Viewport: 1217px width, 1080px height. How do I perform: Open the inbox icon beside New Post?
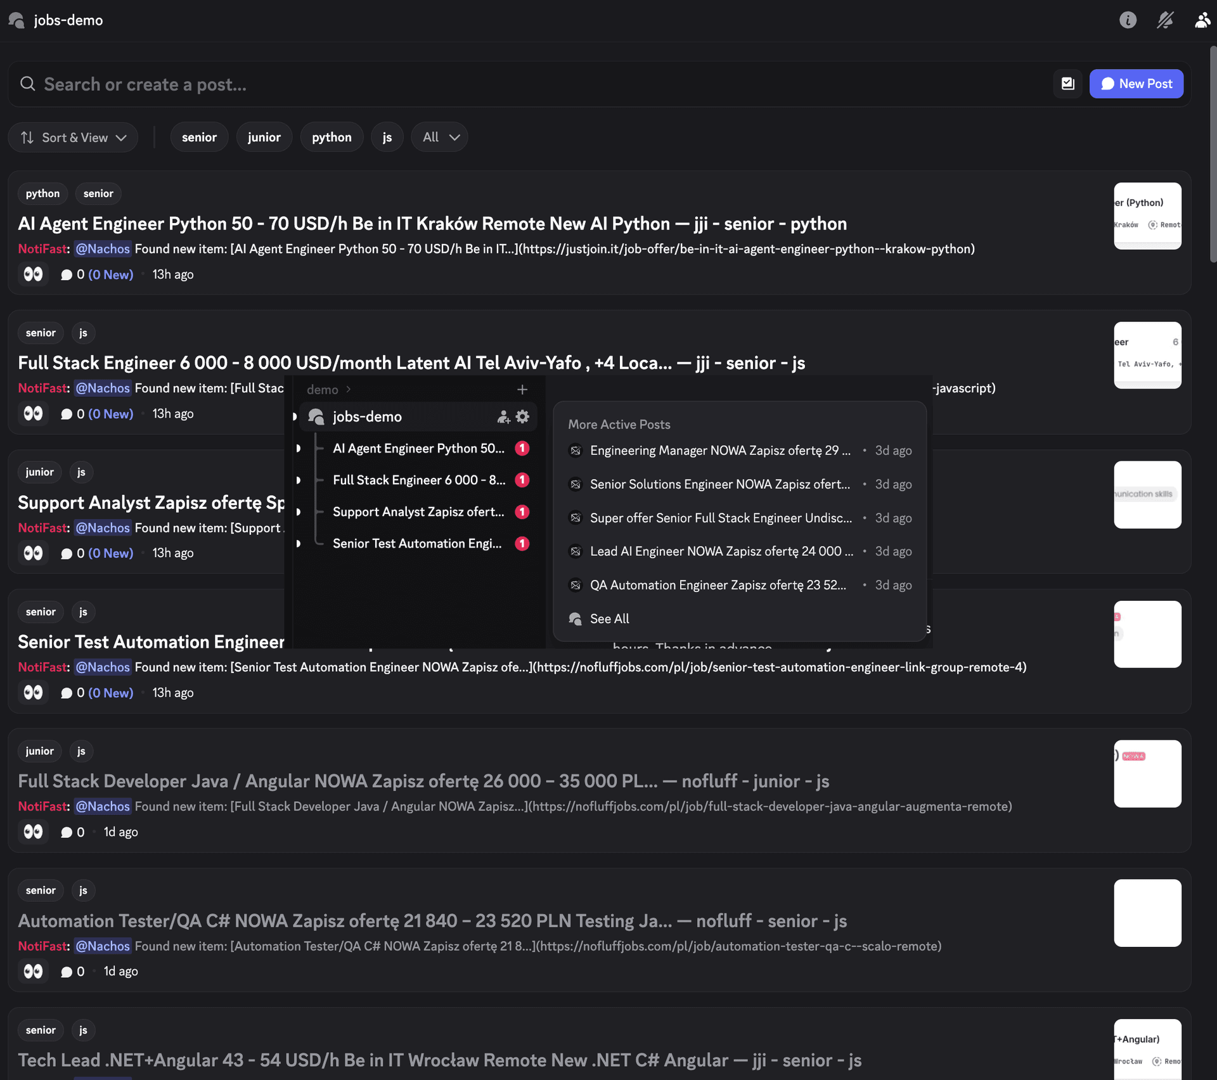click(x=1067, y=83)
